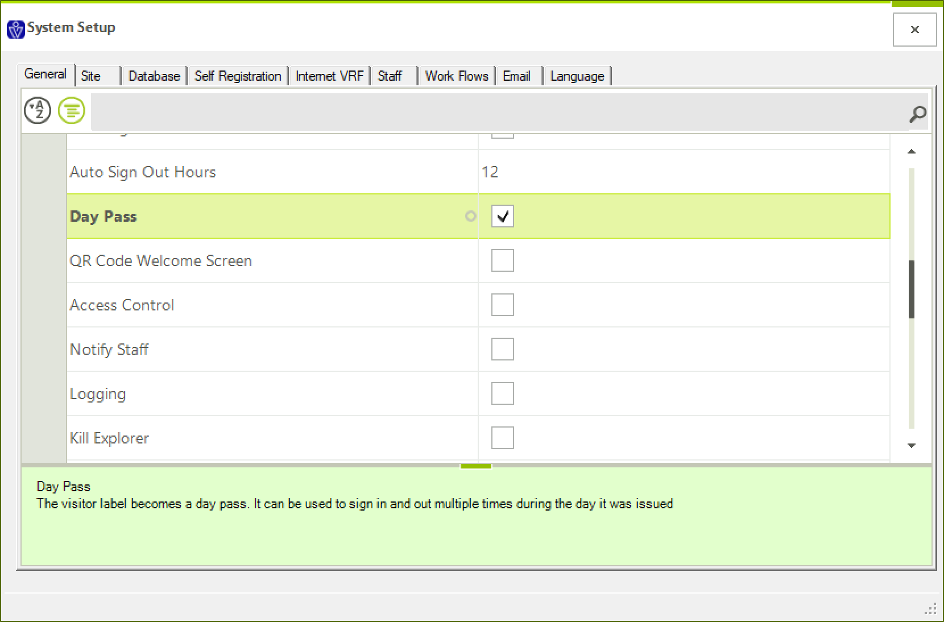Image resolution: width=944 pixels, height=622 pixels.
Task: Click the scroll up arrow
Action: pyautogui.click(x=912, y=151)
